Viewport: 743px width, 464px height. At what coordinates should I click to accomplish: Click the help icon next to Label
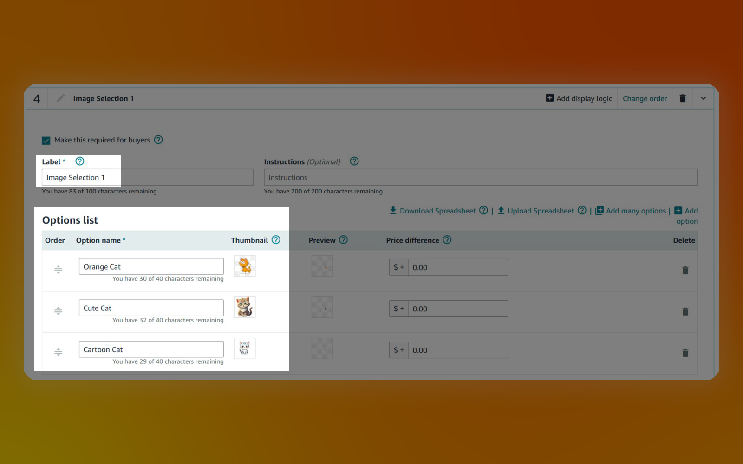(80, 161)
